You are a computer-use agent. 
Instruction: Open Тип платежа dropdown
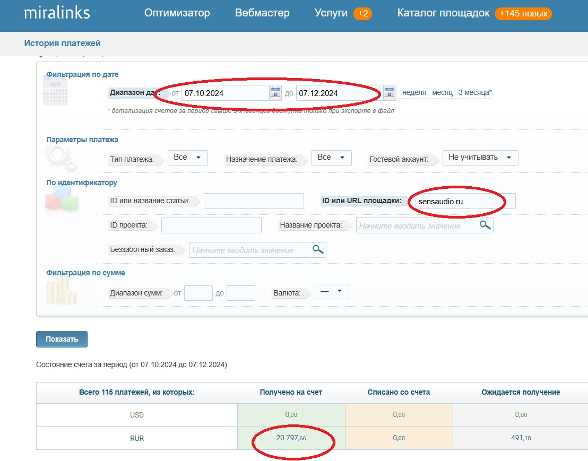tap(188, 158)
